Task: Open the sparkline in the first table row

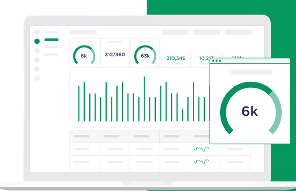Action: pos(201,149)
